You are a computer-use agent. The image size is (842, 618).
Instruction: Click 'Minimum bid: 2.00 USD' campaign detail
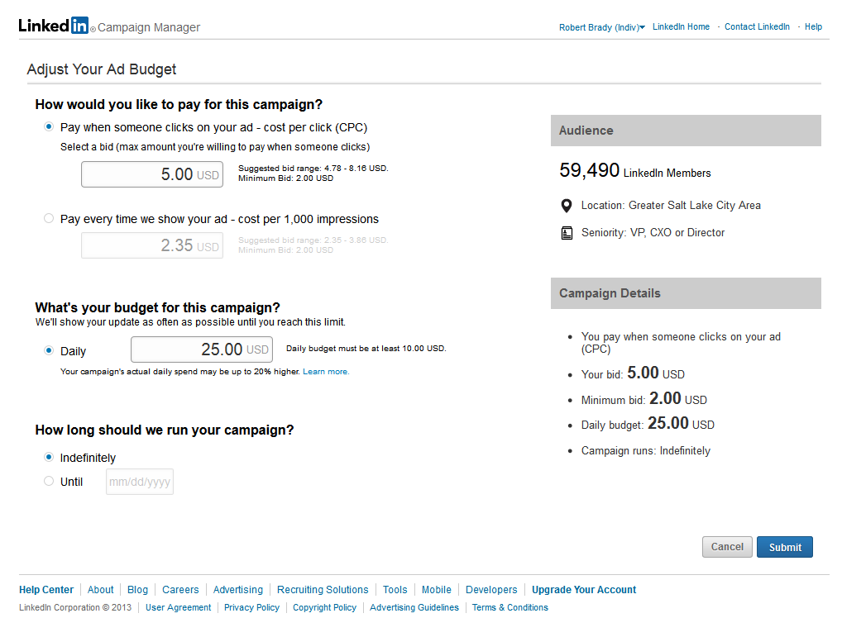643,398
